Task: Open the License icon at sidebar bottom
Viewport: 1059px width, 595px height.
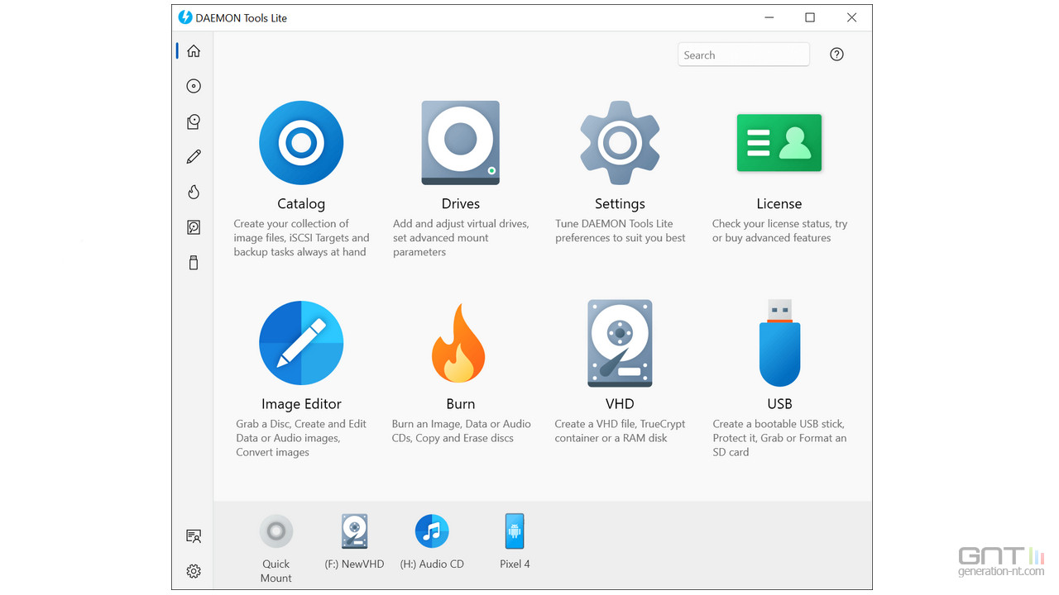Action: [x=194, y=536]
